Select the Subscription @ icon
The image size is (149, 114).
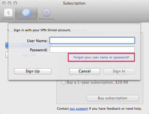(26, 13)
